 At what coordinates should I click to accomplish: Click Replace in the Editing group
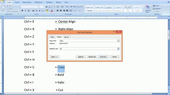coord(157,9)
